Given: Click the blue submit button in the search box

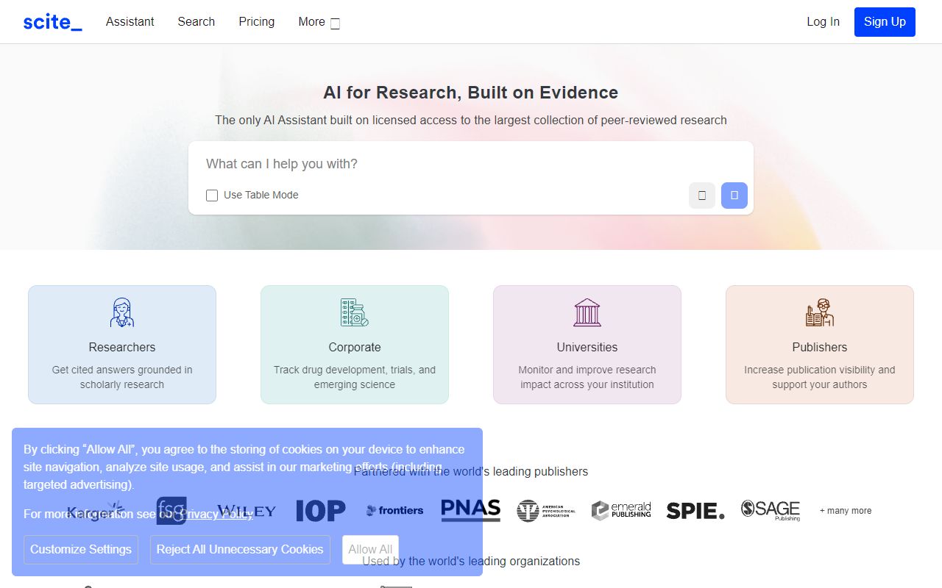Looking at the screenshot, I should point(734,195).
